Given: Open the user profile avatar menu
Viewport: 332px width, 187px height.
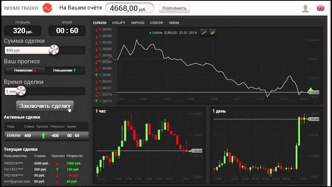Looking at the screenshot, I should [x=306, y=9].
